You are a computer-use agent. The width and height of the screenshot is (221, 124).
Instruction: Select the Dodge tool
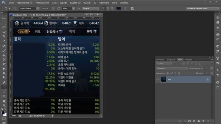tap(4, 77)
